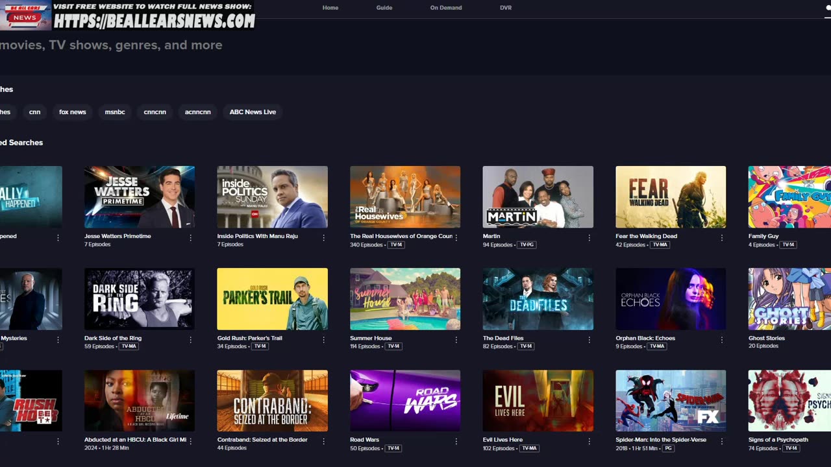Viewport: 831px width, 467px height.
Task: Click the Summer House title text
Action: [371, 338]
